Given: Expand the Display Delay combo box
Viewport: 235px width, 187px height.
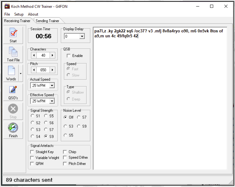Looking at the screenshot, I should (x=82, y=37).
